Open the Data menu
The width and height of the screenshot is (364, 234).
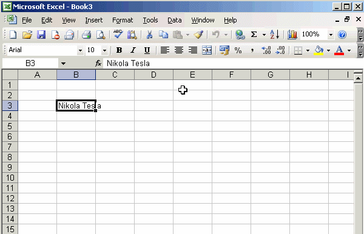175,20
